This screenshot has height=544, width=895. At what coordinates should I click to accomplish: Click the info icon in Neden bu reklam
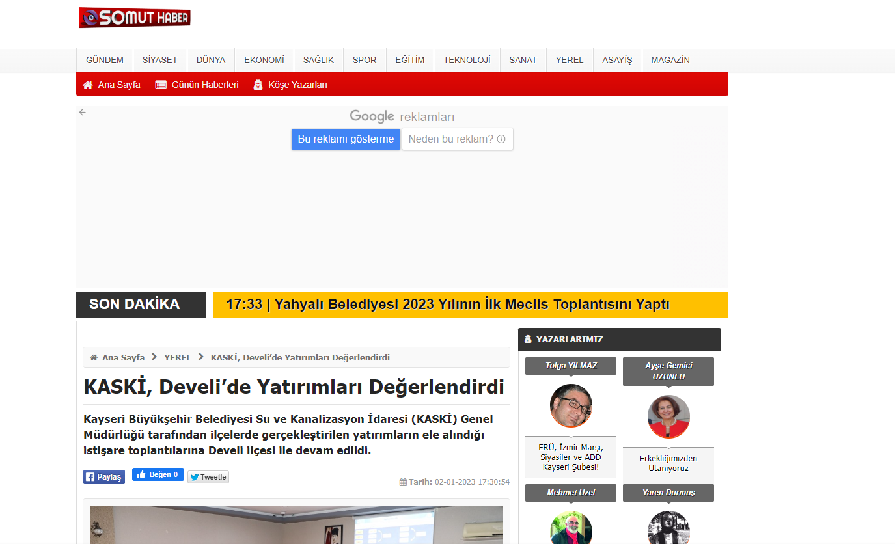tap(501, 139)
